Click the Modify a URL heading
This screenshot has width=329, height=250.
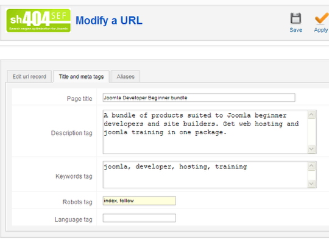(x=109, y=21)
